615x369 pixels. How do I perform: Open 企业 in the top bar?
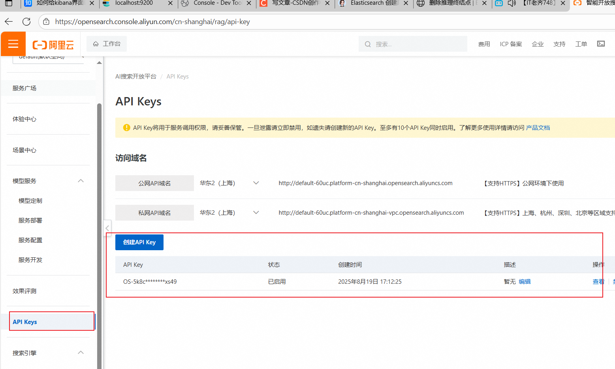538,44
